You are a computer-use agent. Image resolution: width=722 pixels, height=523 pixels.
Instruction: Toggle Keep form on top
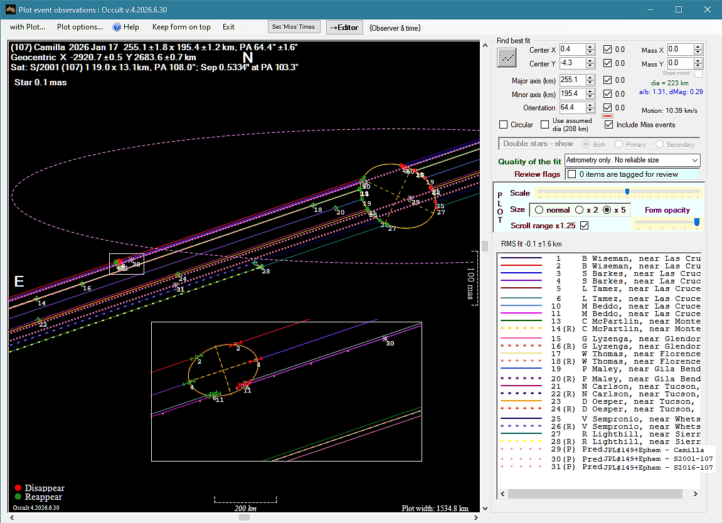coord(181,27)
